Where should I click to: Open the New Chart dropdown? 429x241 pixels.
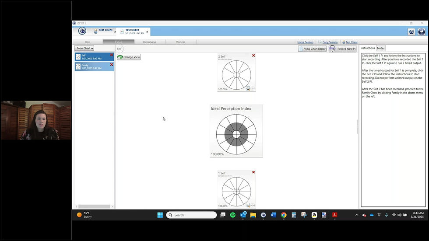(84, 48)
